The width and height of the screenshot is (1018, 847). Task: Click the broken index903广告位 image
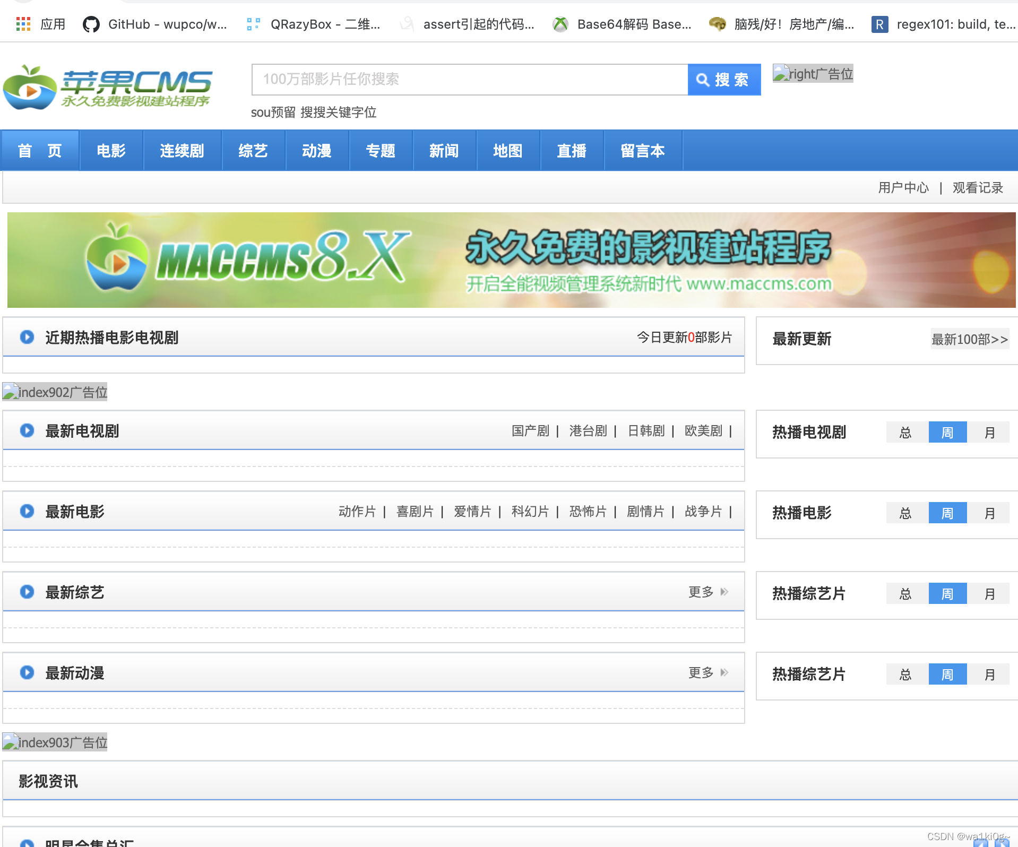pyautogui.click(x=55, y=742)
